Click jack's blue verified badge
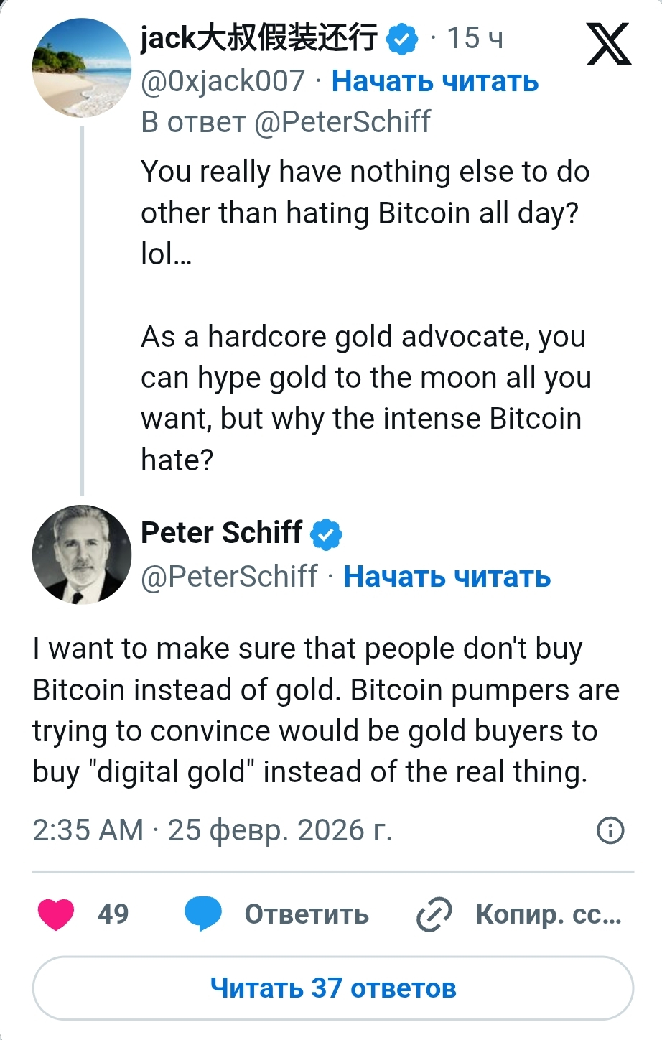 click(403, 39)
